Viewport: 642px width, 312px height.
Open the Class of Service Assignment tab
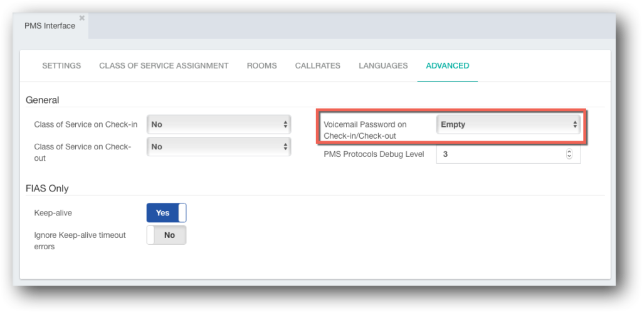(x=164, y=65)
